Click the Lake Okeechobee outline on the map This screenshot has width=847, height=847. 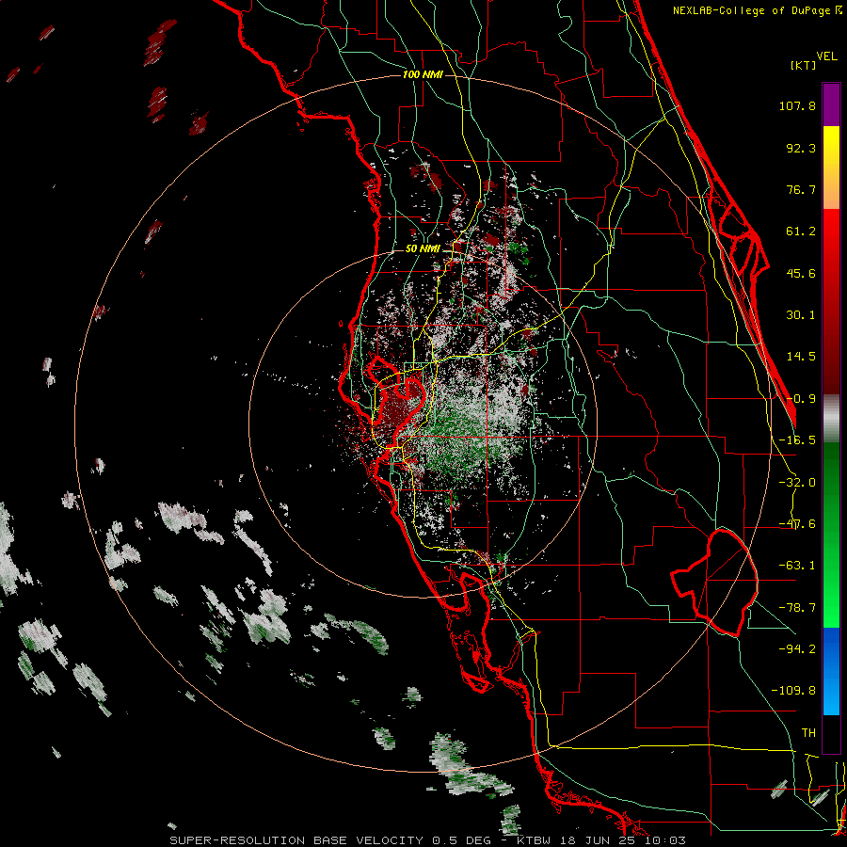coord(715,583)
